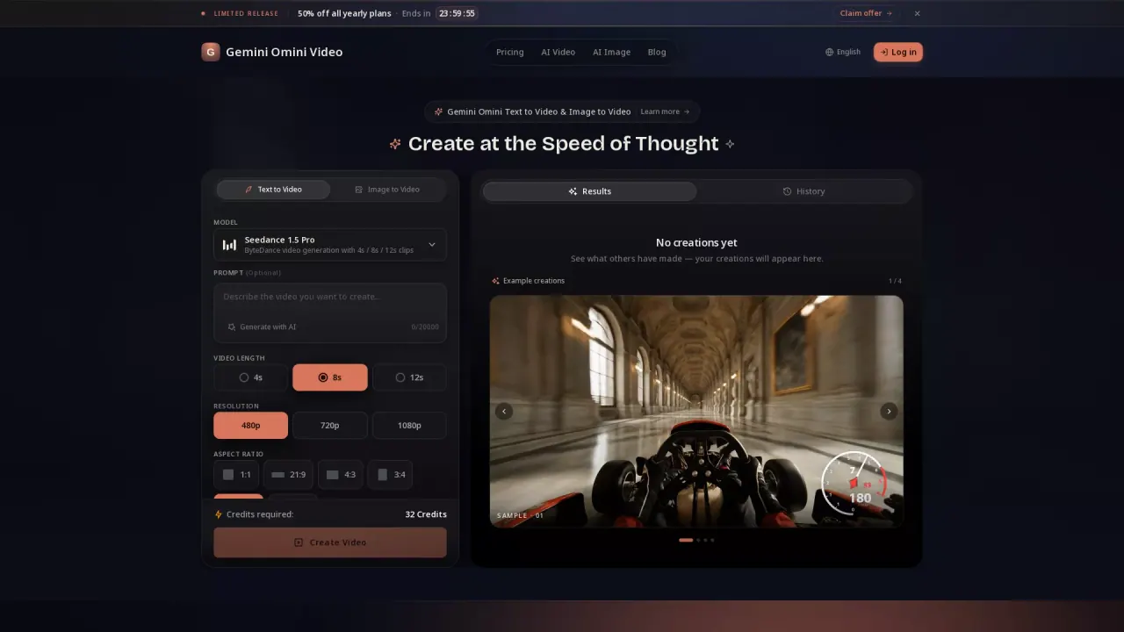Select the 8s video length
1124x632 pixels.
(x=330, y=377)
